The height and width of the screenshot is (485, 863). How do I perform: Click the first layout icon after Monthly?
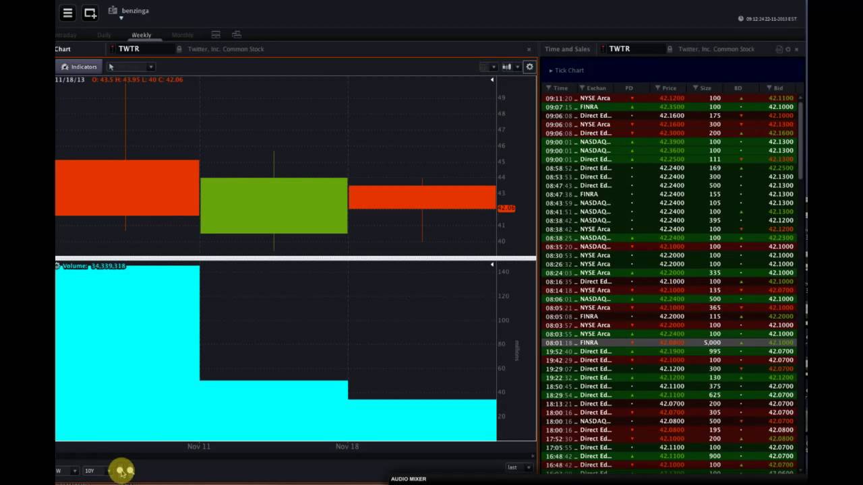[x=216, y=34]
